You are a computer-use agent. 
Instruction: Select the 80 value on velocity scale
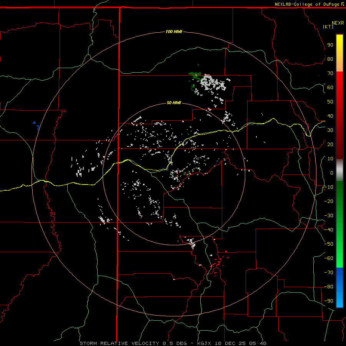click(x=330, y=59)
